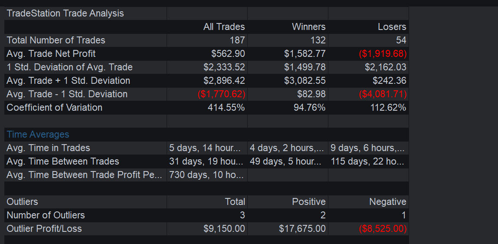Select the Outliers section header cell
The height and width of the screenshot is (244, 498).
point(85,202)
